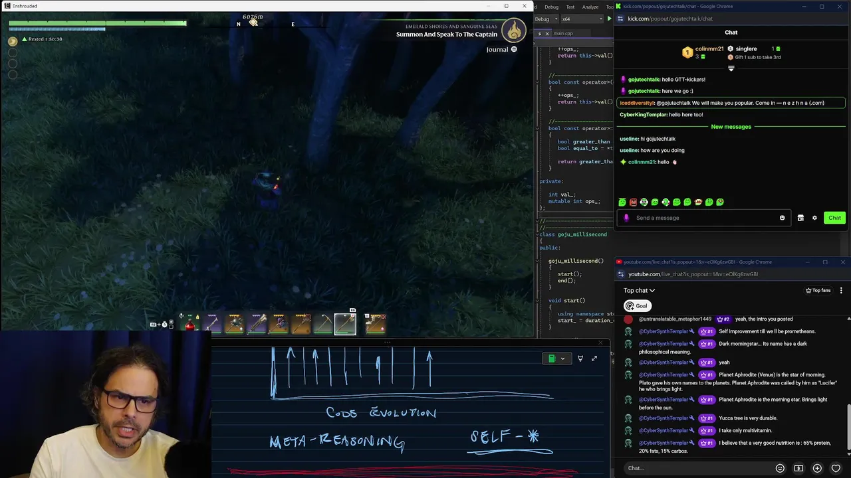The width and height of the screenshot is (851, 478).
Task: Focus the Send a message field
Action: point(703,218)
